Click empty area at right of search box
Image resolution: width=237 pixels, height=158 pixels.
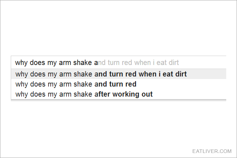pyautogui.click(x=203, y=62)
